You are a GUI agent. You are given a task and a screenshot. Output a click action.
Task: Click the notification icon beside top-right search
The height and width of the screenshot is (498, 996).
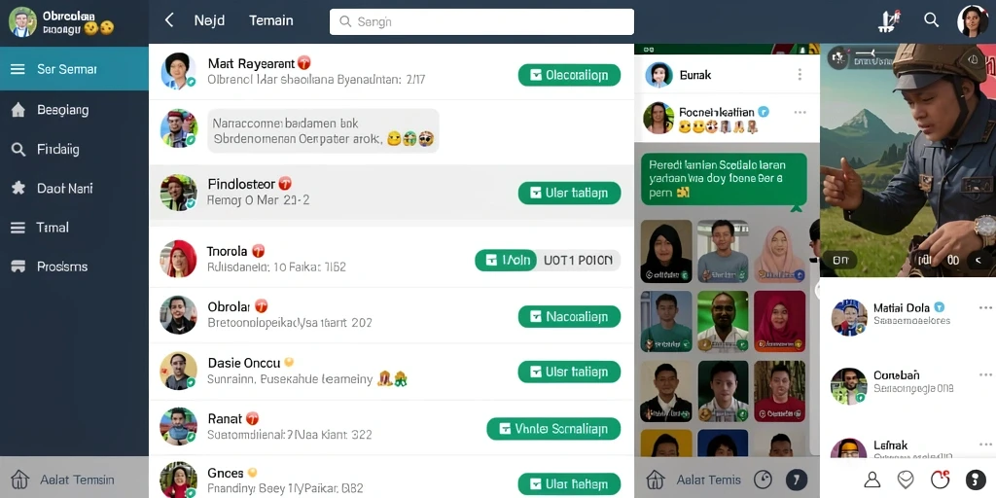889,21
